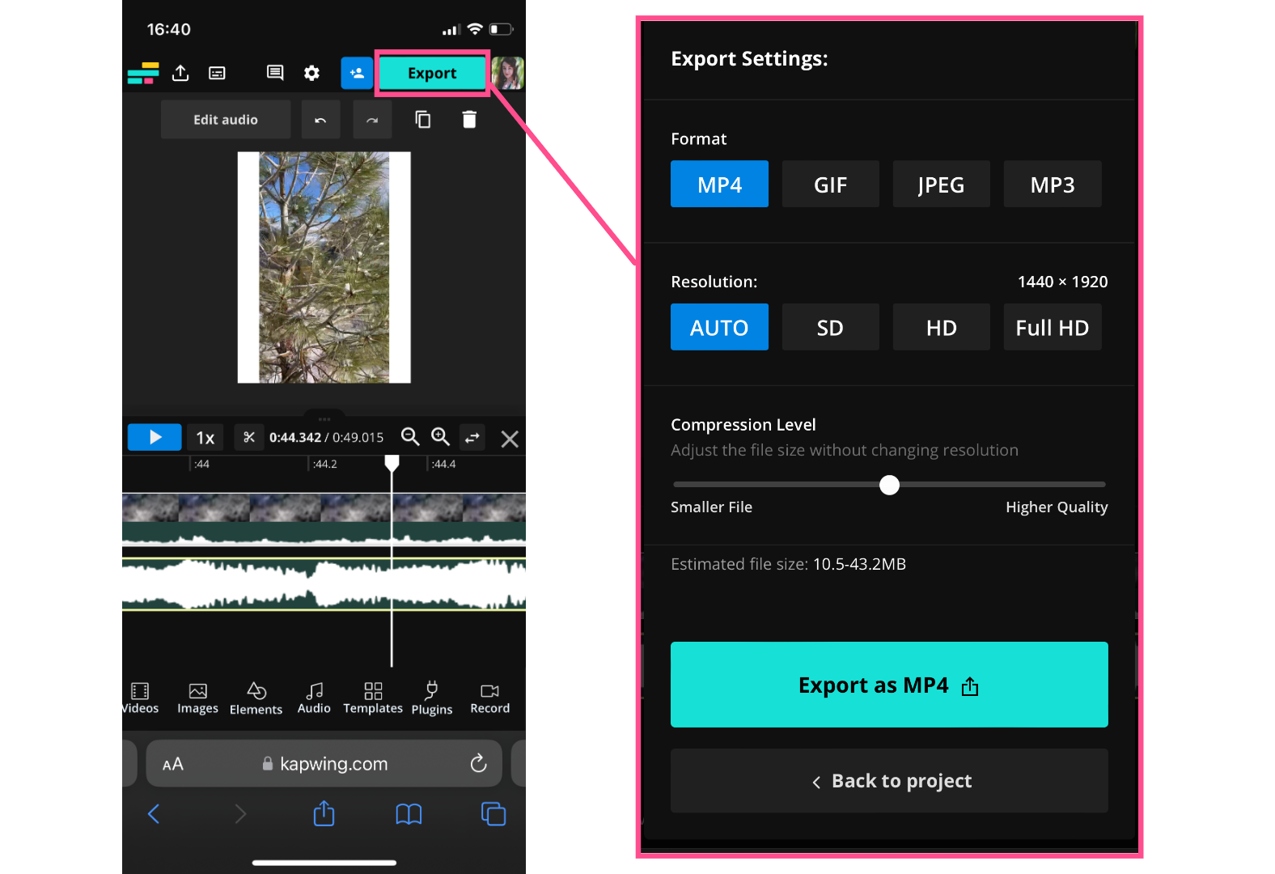Click the 0:44.342 current time readout
The image size is (1275, 874).
tap(295, 437)
